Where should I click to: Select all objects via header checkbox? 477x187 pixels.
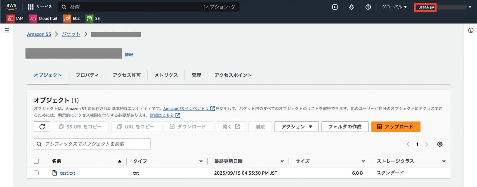pos(36,161)
